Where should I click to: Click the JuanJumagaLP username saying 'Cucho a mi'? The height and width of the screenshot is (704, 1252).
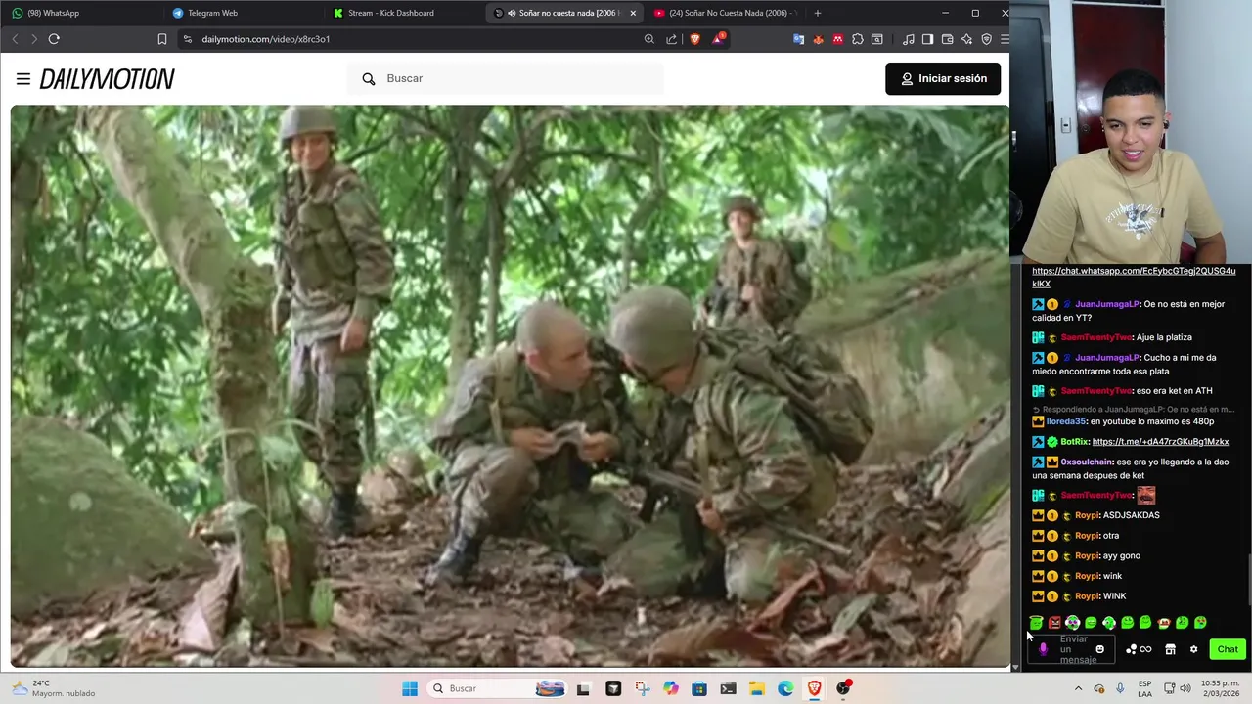tap(1106, 358)
